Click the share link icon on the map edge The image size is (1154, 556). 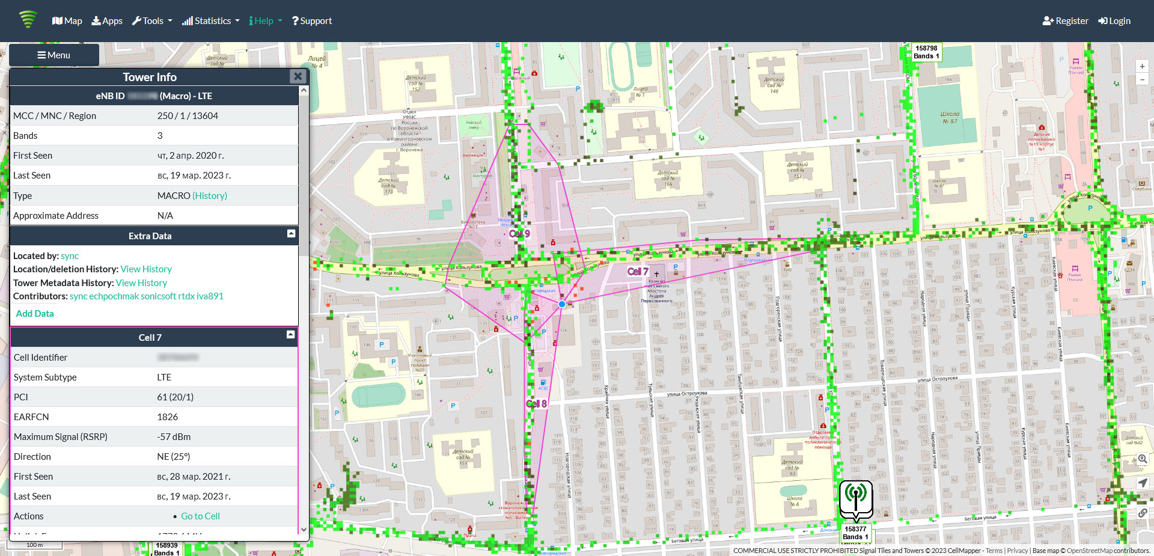pyautogui.click(x=1142, y=513)
